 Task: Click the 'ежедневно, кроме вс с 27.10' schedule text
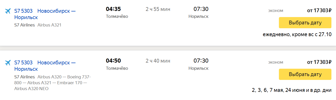297,34
